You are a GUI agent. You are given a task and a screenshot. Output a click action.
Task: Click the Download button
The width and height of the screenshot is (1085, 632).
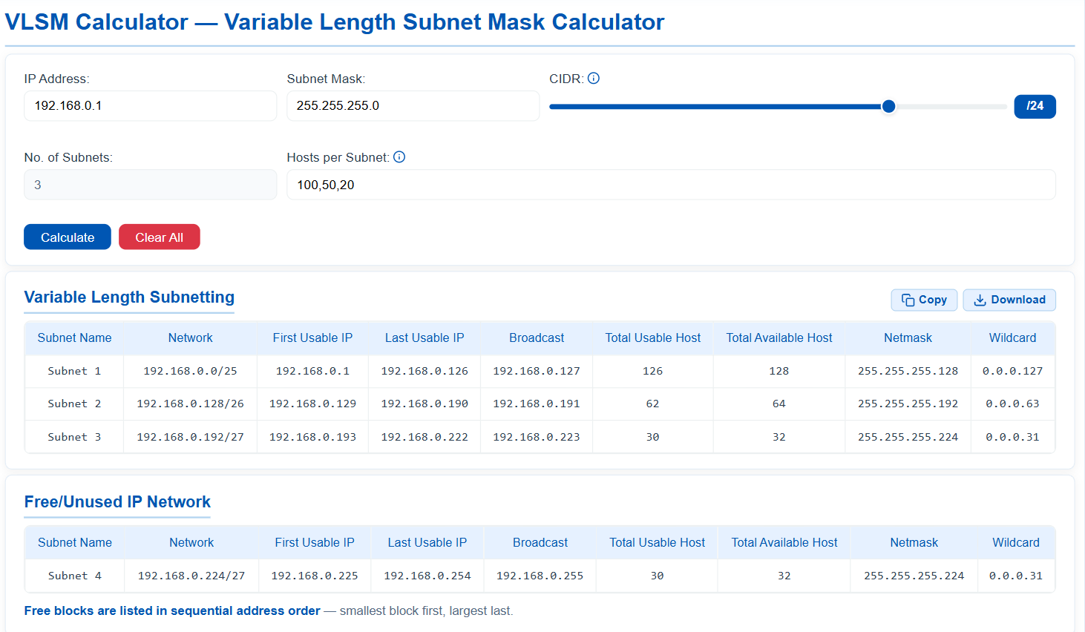1009,300
